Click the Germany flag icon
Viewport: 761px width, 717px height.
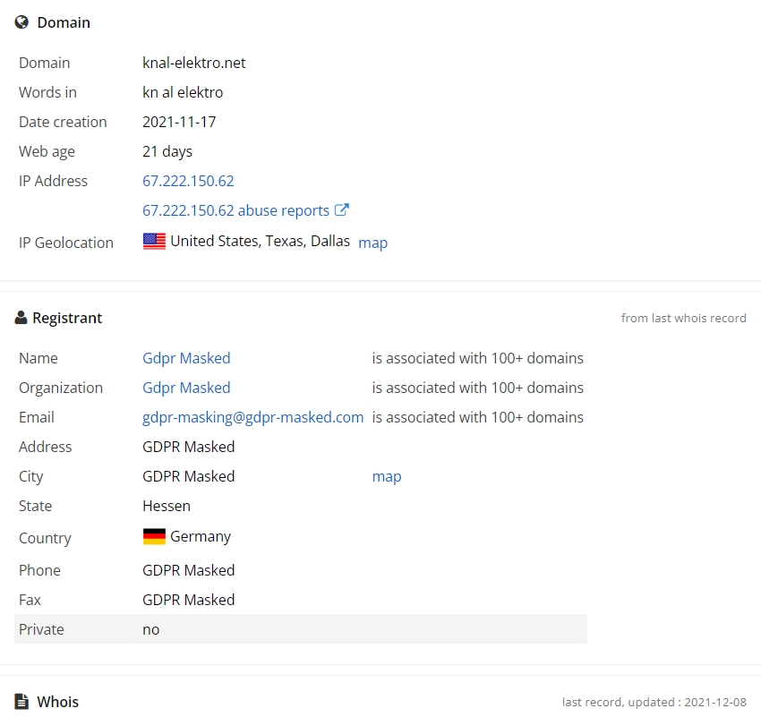(154, 536)
